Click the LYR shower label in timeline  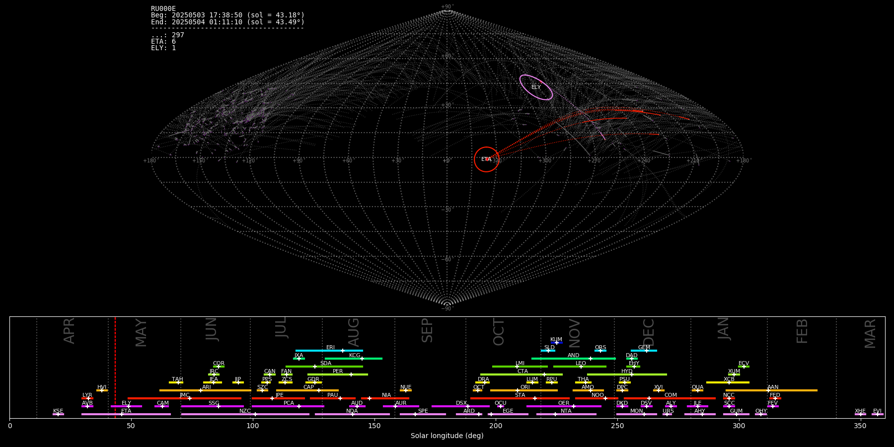coord(87,395)
